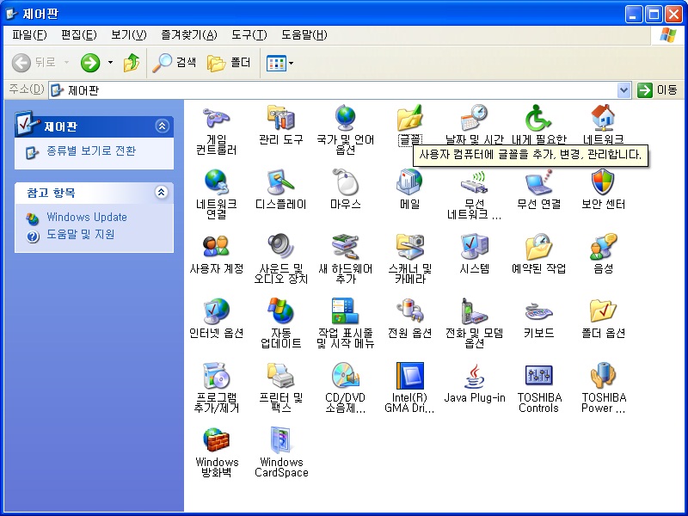Viewport: 688px width, 516px height.
Task: Open the 도움말(H) menu
Action: tap(304, 34)
